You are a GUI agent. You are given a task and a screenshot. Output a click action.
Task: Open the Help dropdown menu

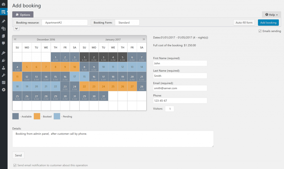(271, 14)
